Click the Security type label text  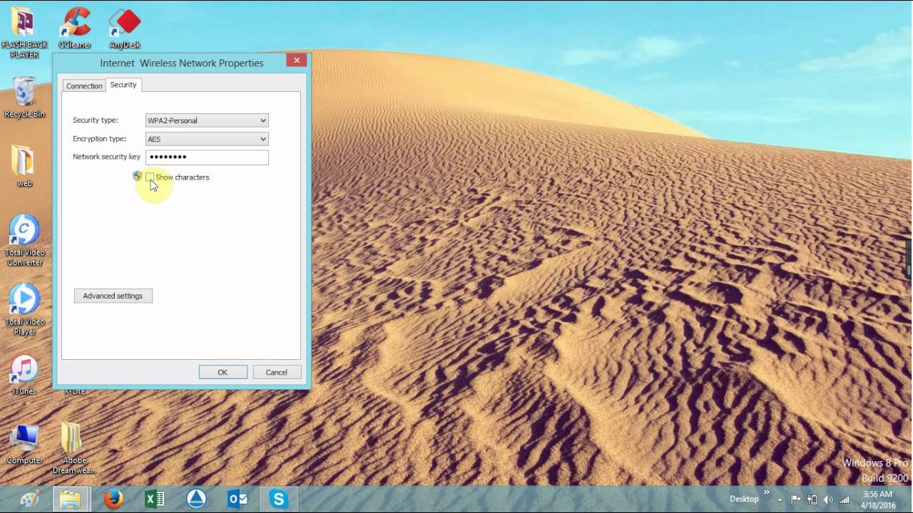(96, 120)
